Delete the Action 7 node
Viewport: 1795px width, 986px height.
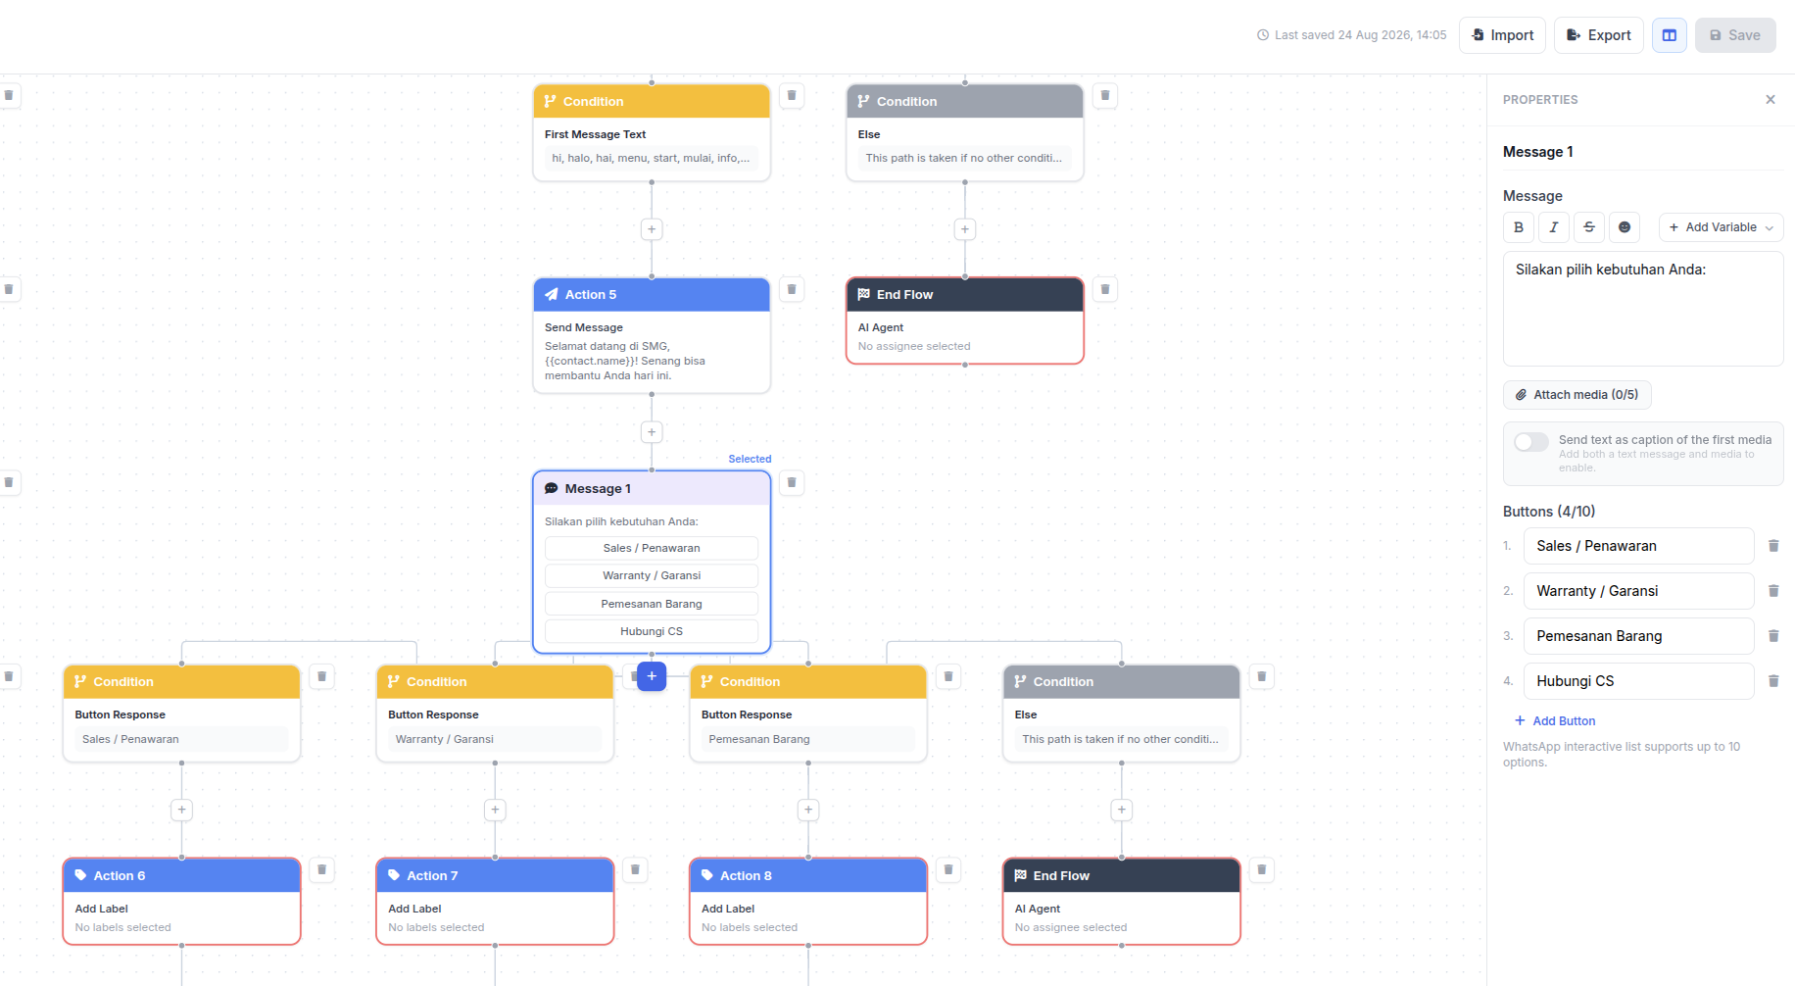pyautogui.click(x=635, y=869)
